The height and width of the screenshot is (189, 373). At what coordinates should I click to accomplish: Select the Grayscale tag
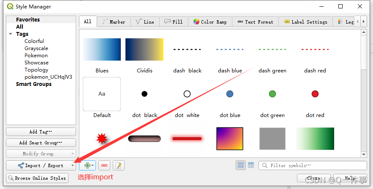pyautogui.click(x=36, y=48)
